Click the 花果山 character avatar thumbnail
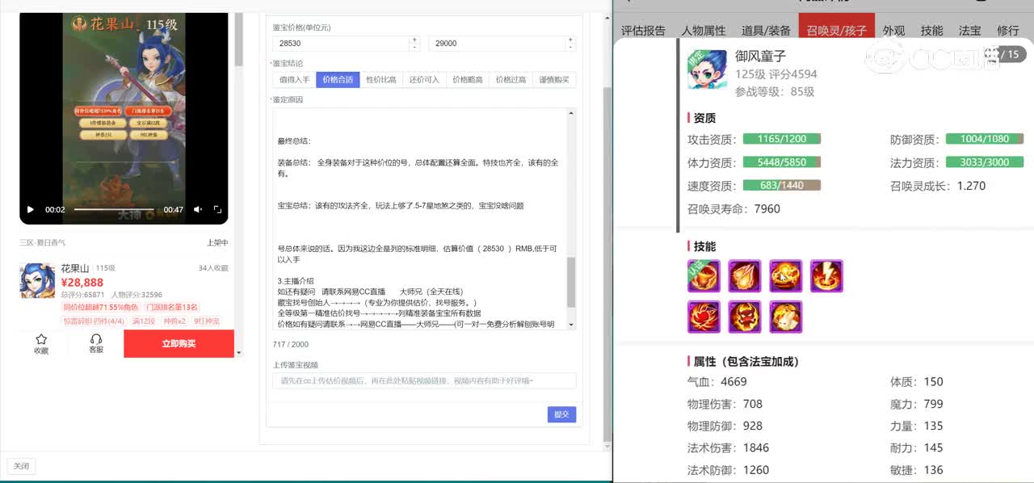The height and width of the screenshot is (483, 1034). coord(37,280)
